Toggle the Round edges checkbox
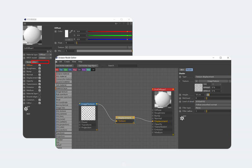The image size is (252, 168). pos(40,97)
